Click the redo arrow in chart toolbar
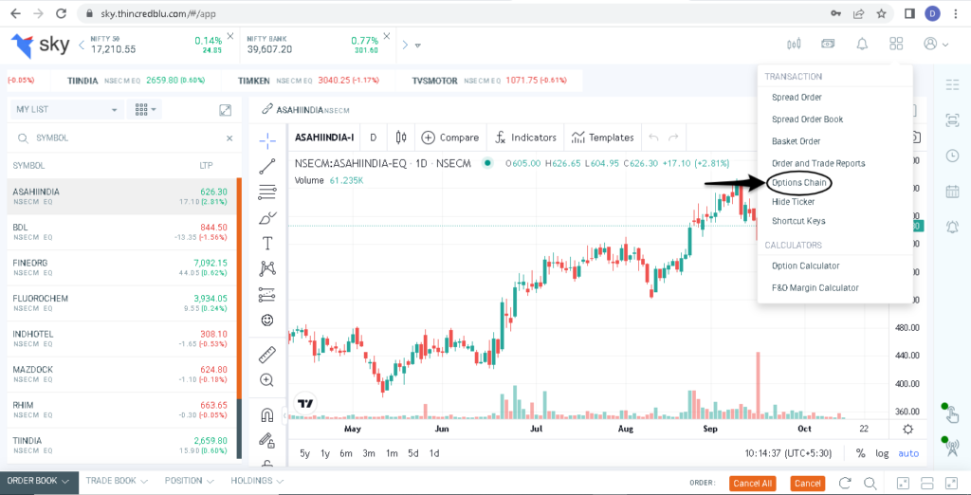This screenshot has width=971, height=495. click(674, 137)
